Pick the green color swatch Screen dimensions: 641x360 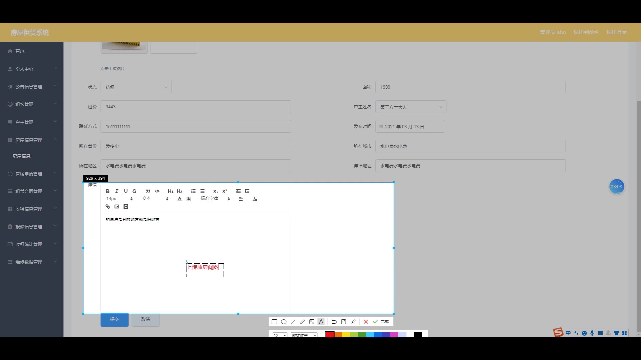tap(362, 335)
